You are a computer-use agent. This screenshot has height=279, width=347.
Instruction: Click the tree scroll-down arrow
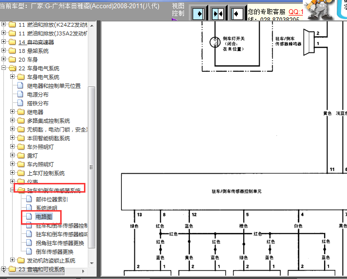[92, 263]
